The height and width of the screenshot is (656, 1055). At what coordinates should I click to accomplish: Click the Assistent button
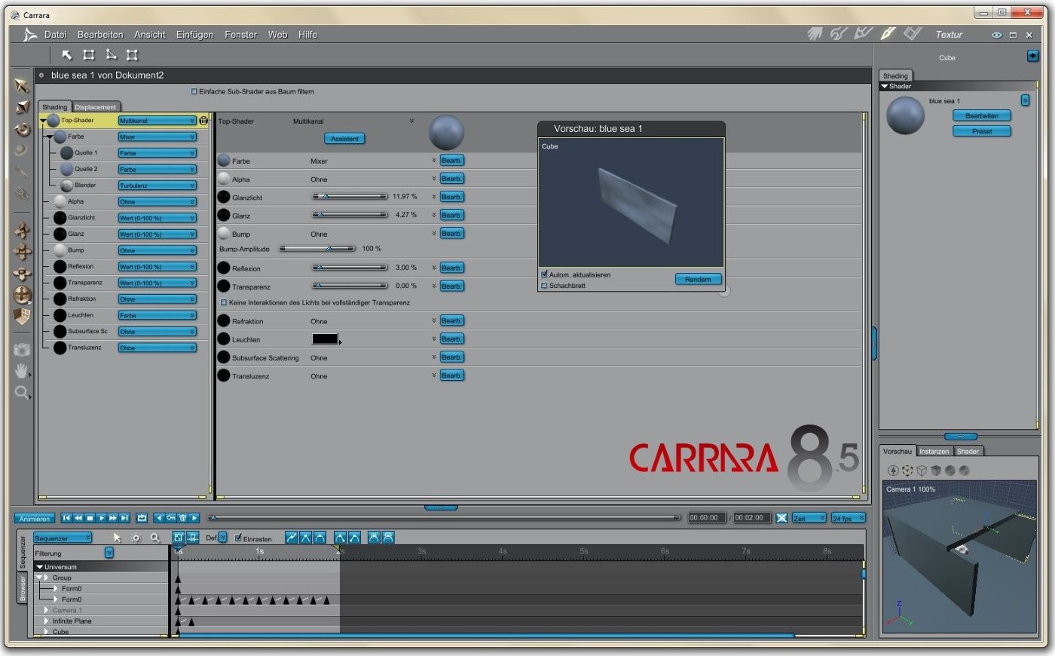click(344, 139)
